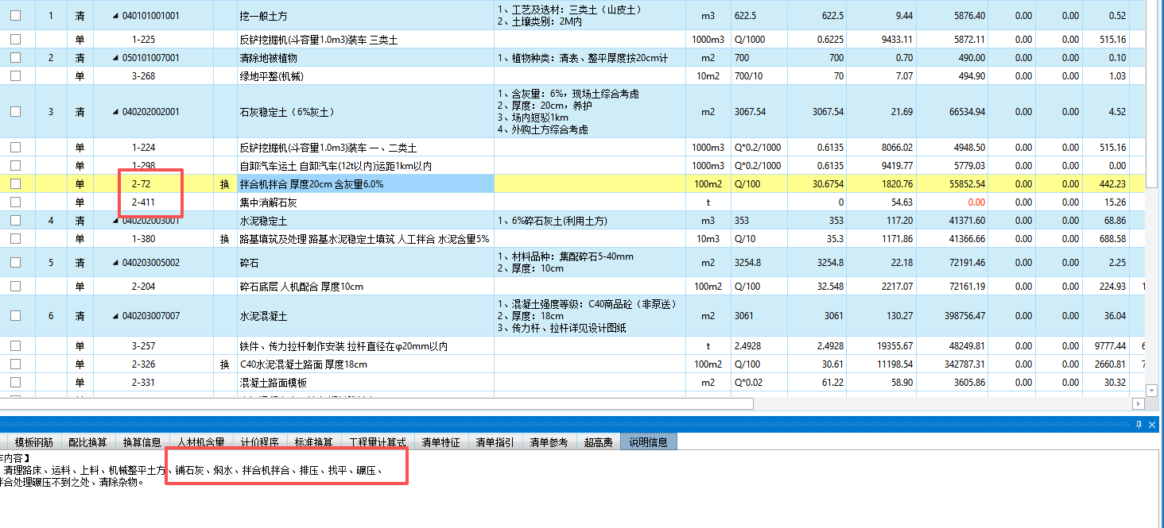1164x528 pixels.
Task: Click the vertical scrollbar down arrow
Action: [x=1153, y=389]
